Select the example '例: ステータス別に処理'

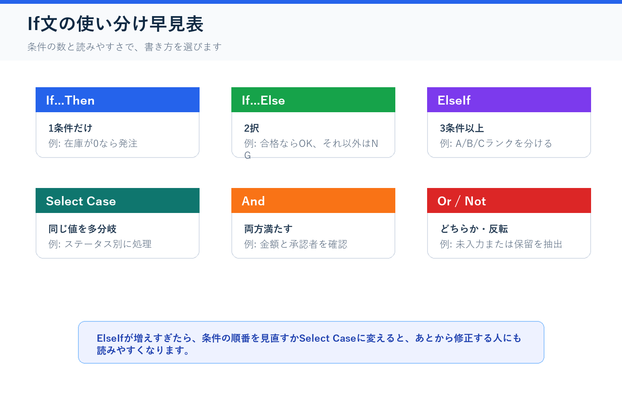coord(100,244)
